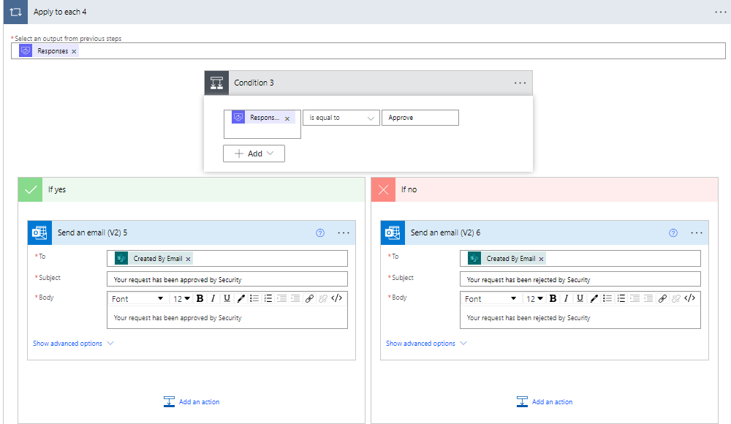Toggle Italic in email 6 body toolbar
The height and width of the screenshot is (424, 731).
point(566,298)
